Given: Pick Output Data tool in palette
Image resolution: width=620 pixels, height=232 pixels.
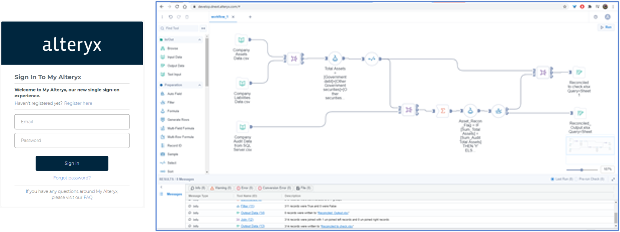Looking at the screenshot, I should coord(172,65).
